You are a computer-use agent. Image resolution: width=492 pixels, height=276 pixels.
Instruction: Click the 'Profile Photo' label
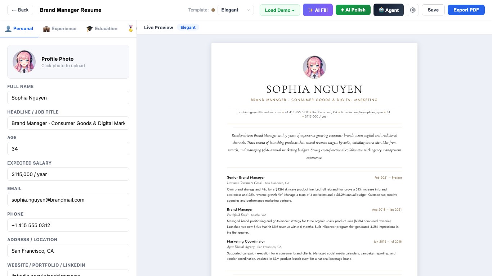point(58,59)
